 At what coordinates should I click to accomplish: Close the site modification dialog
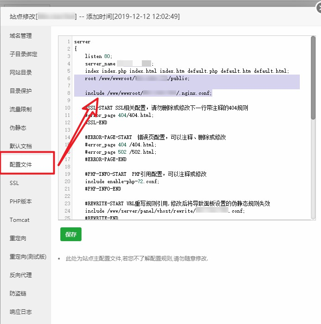point(319,8)
